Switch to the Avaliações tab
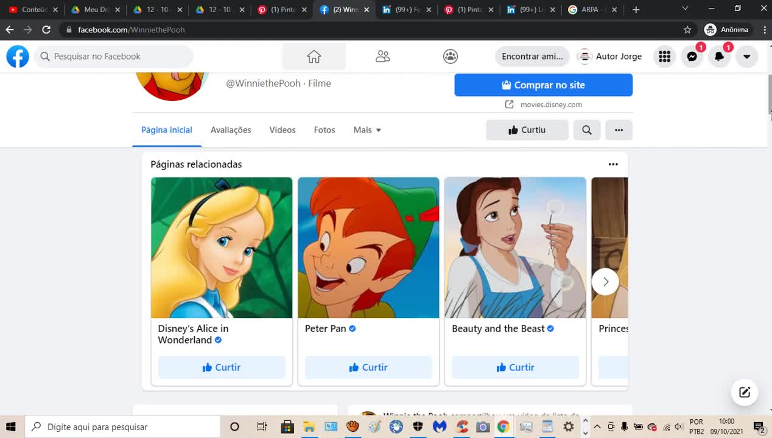The height and width of the screenshot is (438, 772). point(231,130)
